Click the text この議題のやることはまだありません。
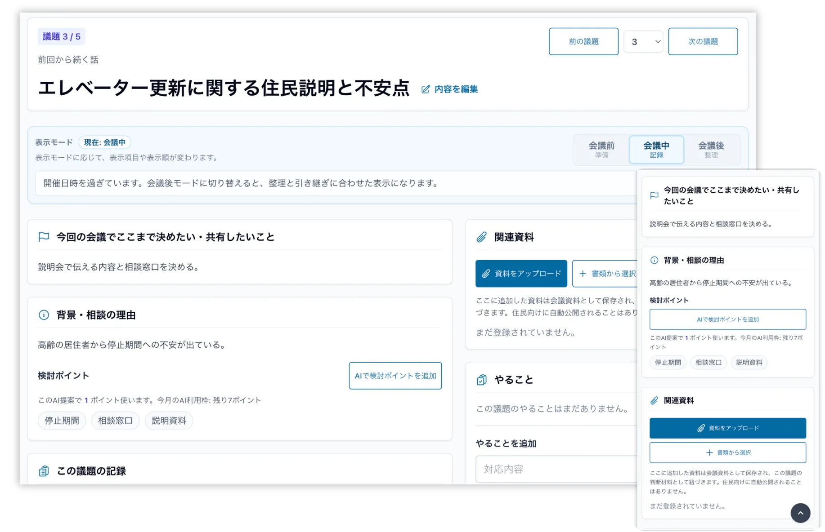 (x=553, y=408)
